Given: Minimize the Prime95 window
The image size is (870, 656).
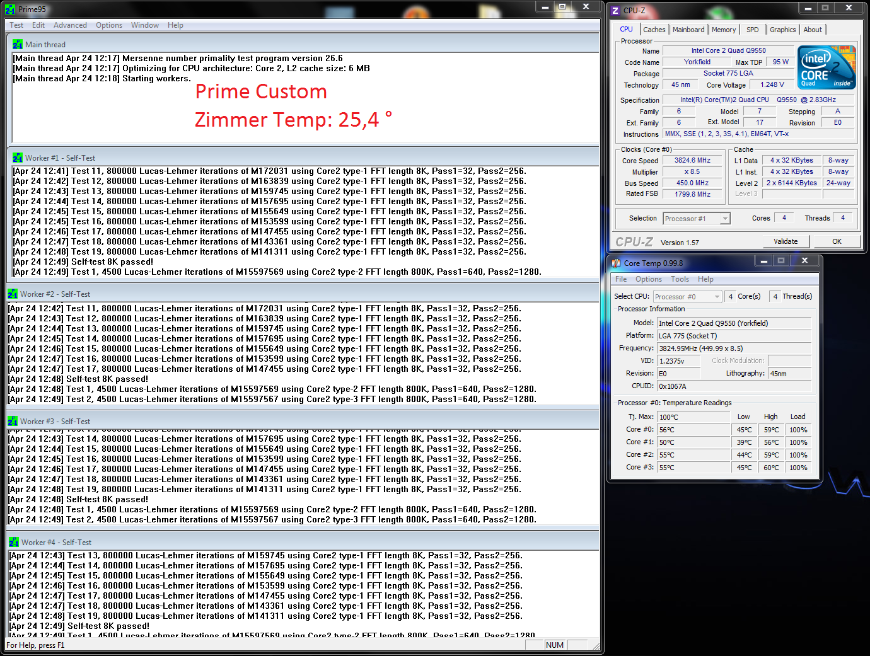Looking at the screenshot, I should (545, 7).
